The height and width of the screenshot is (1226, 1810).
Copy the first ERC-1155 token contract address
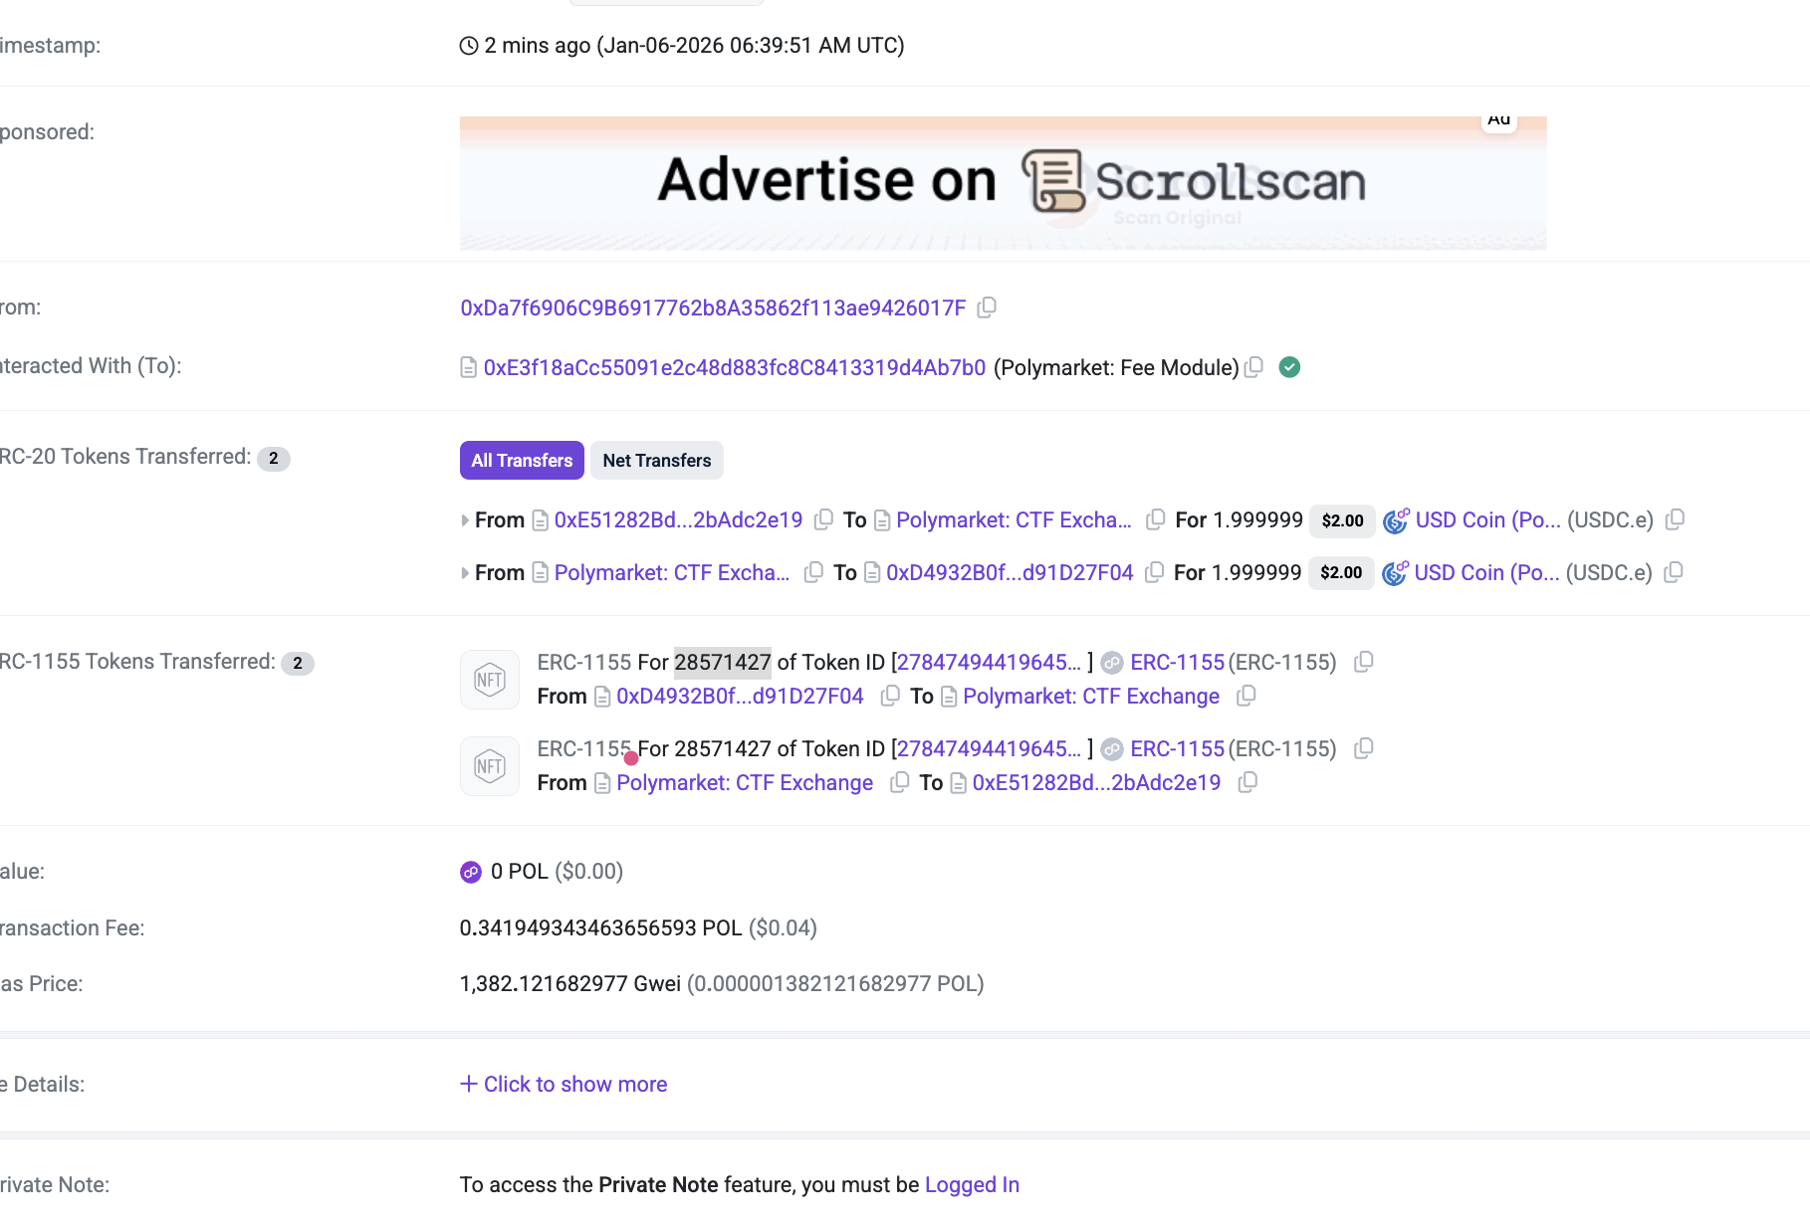click(x=1364, y=662)
